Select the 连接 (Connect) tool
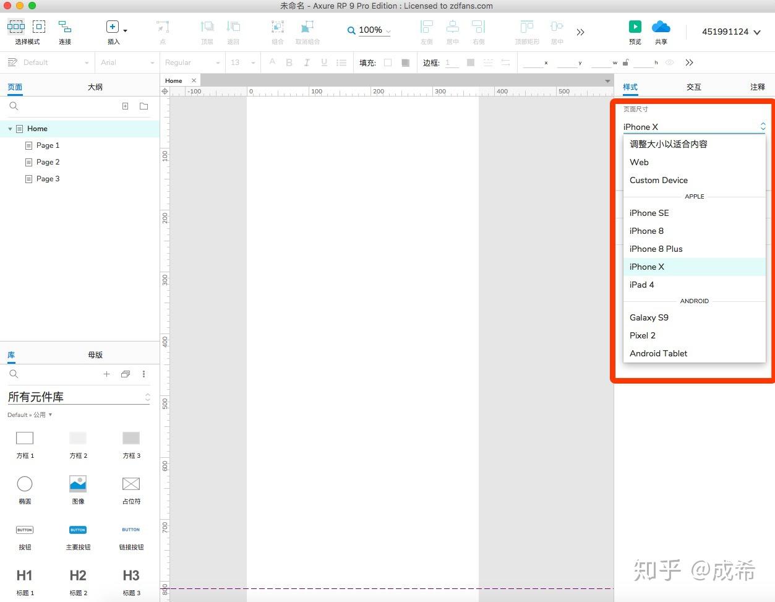The image size is (775, 602). pyautogui.click(x=64, y=28)
